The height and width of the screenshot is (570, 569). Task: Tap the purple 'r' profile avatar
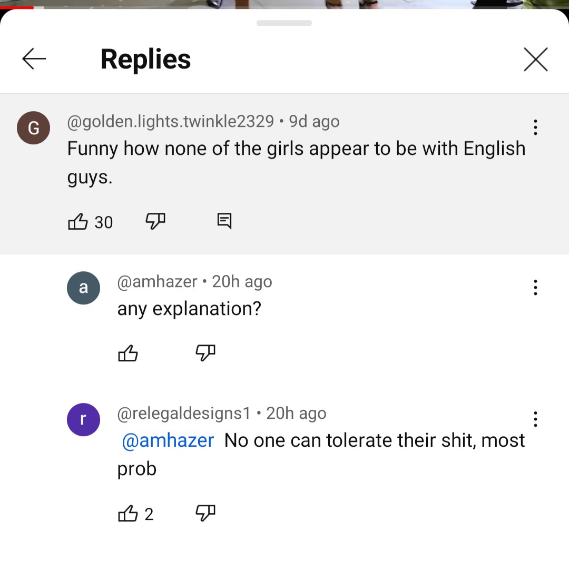coord(84,419)
